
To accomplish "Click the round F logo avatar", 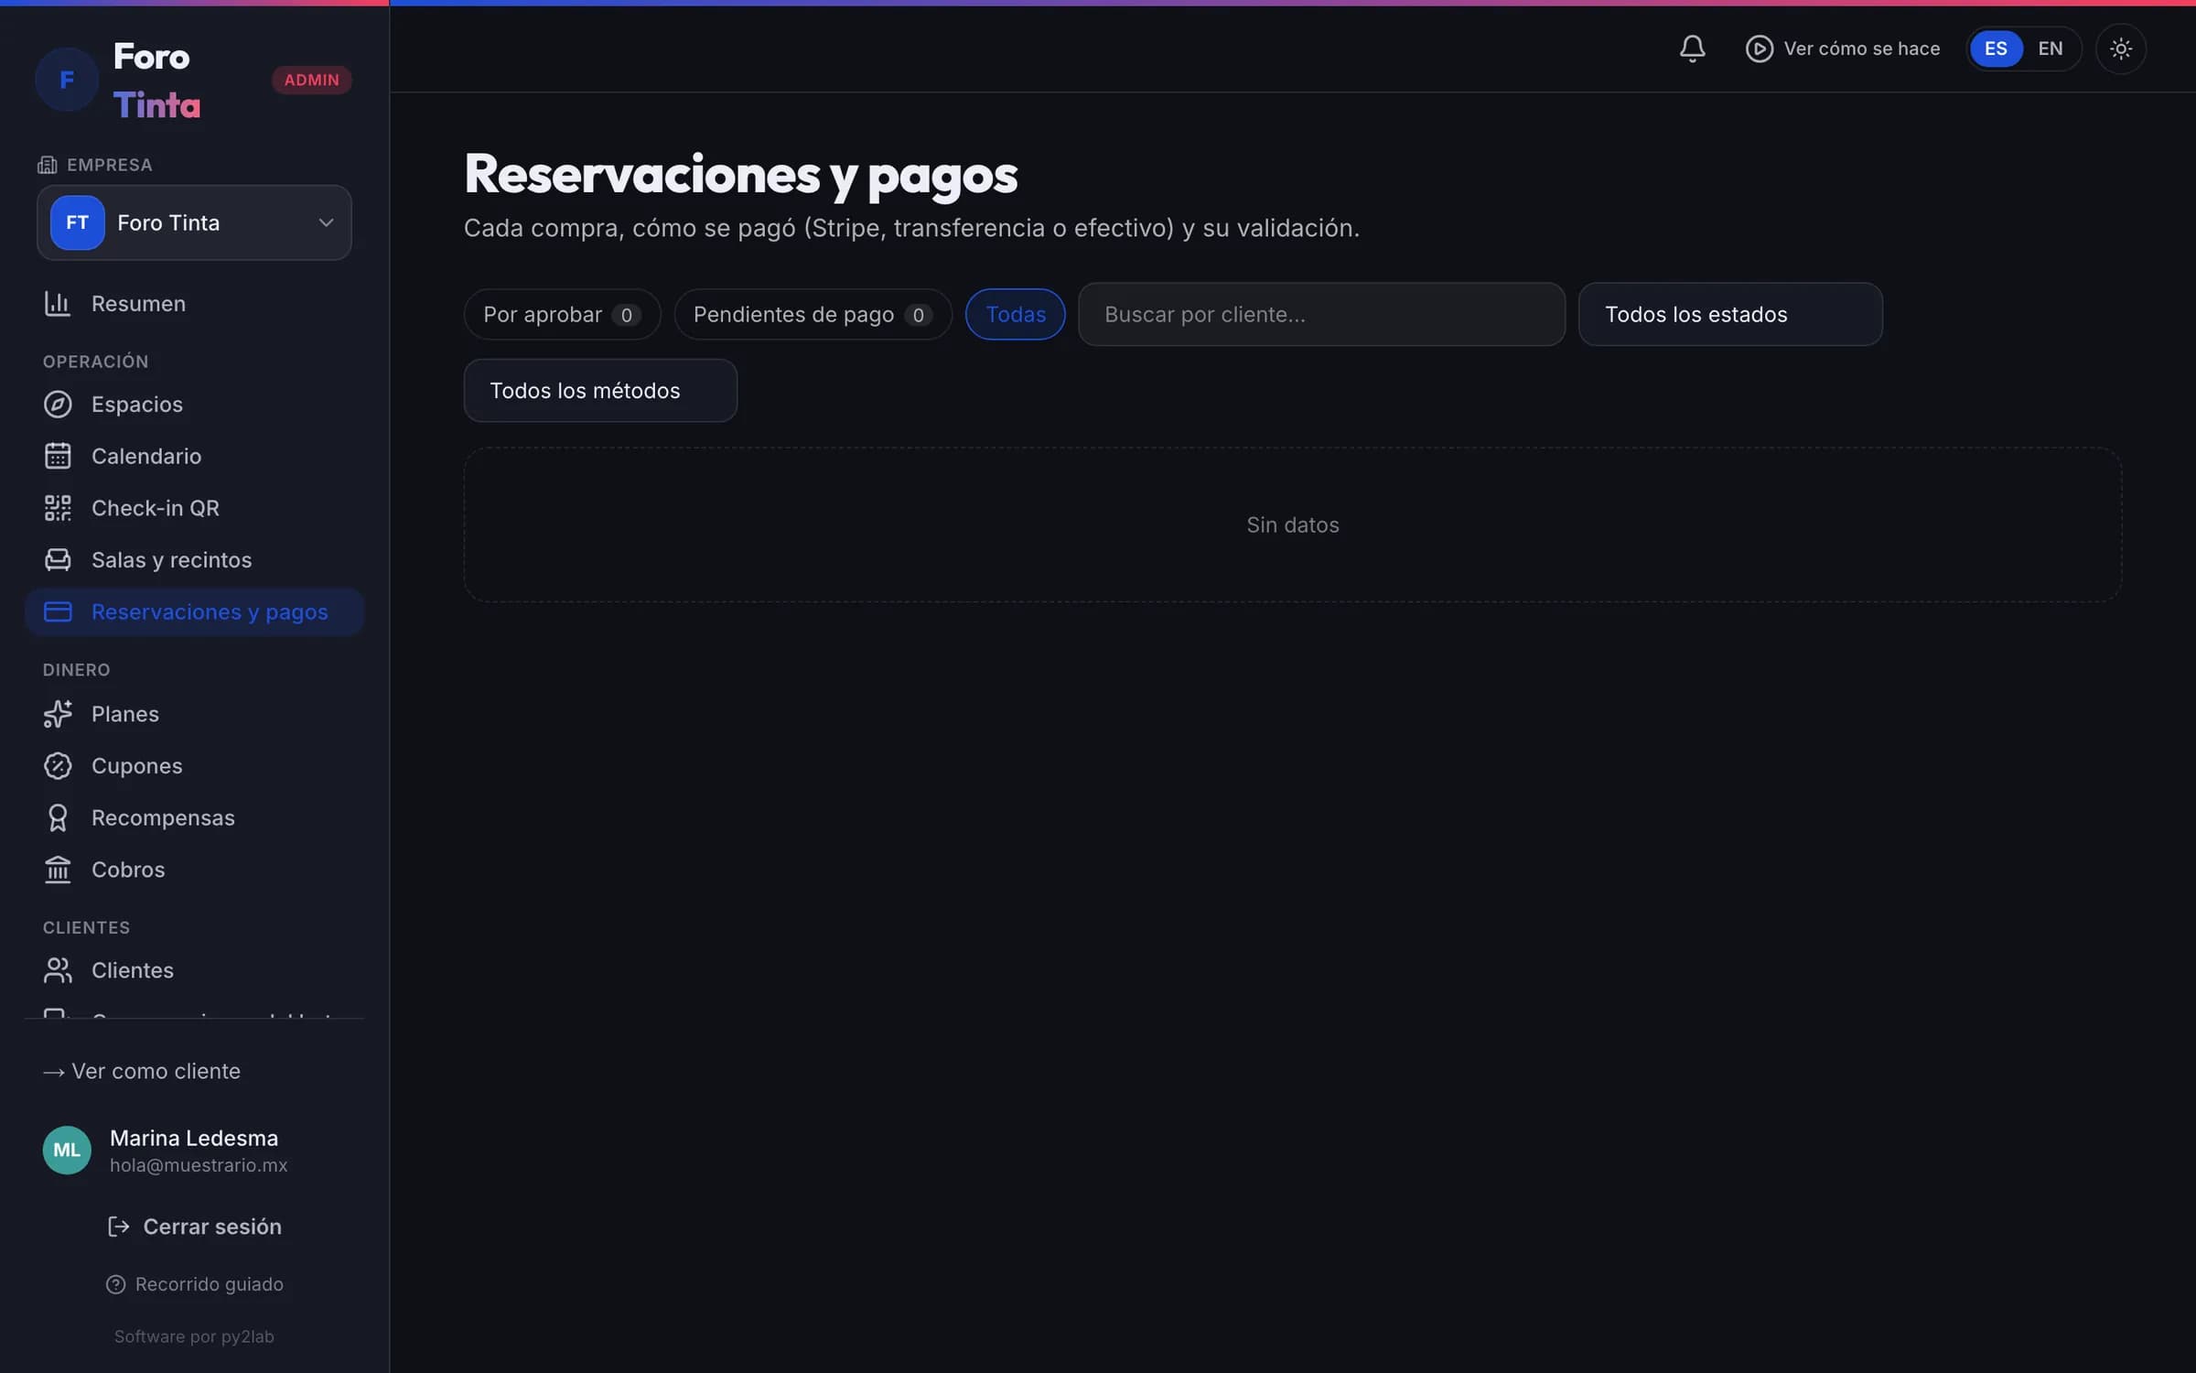I will 67,80.
